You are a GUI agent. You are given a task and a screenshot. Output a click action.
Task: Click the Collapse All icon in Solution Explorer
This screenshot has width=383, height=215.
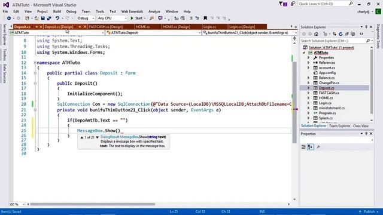[347, 34]
